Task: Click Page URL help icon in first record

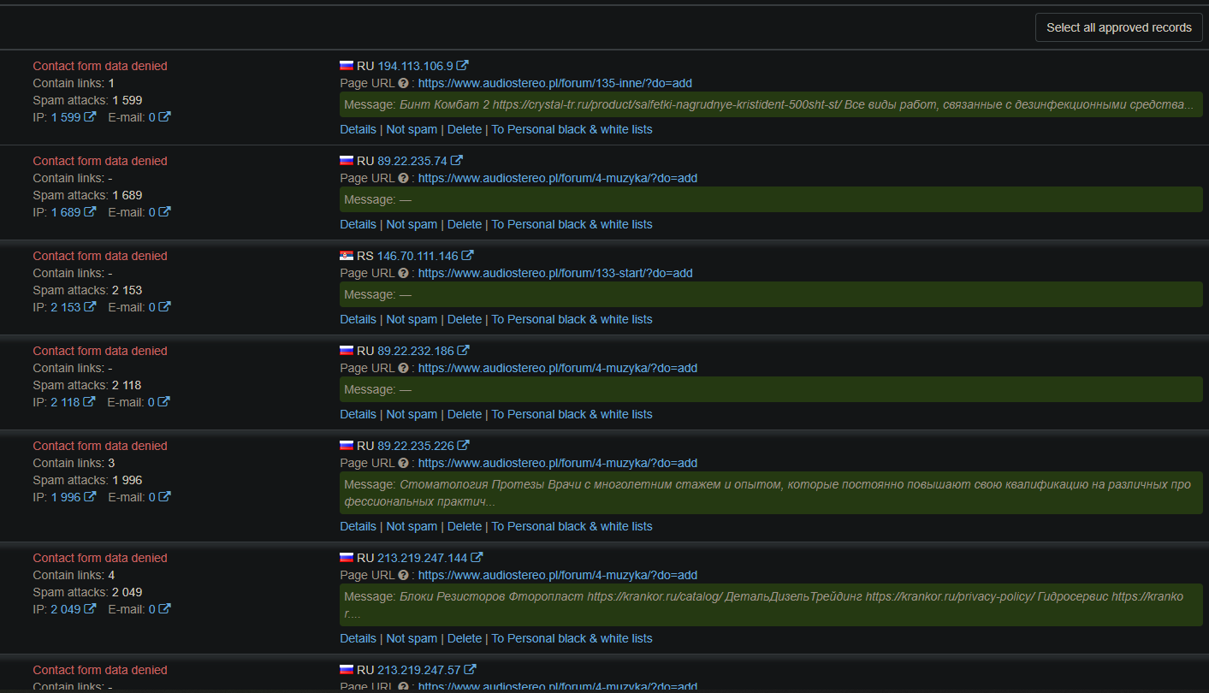Action: tap(403, 83)
